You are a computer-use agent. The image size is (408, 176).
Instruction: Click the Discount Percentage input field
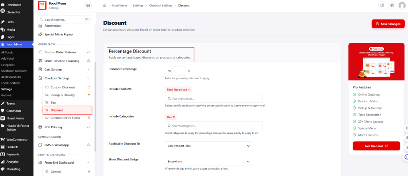[175, 71]
